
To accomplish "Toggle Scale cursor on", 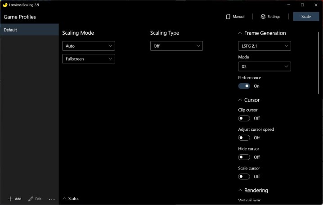I will click(244, 177).
